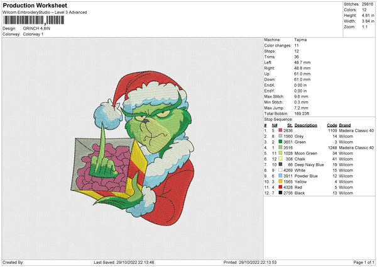Click the Max Jump value 7.2 mm
This screenshot has height=267, width=377.
301,108
